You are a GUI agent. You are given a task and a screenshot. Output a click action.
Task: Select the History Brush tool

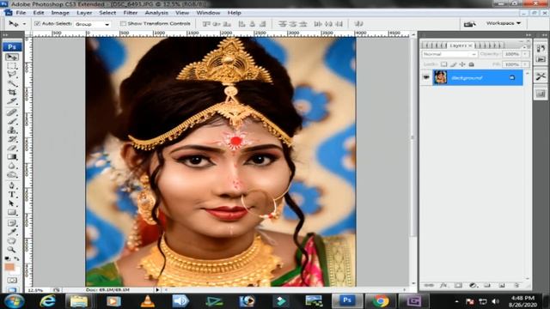click(12, 139)
